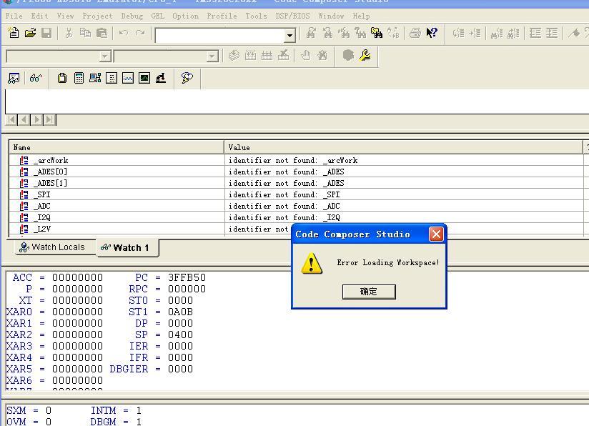Screen dimensions: 589x426
Task: Expand the build configuration dropdown
Action: click(x=212, y=56)
